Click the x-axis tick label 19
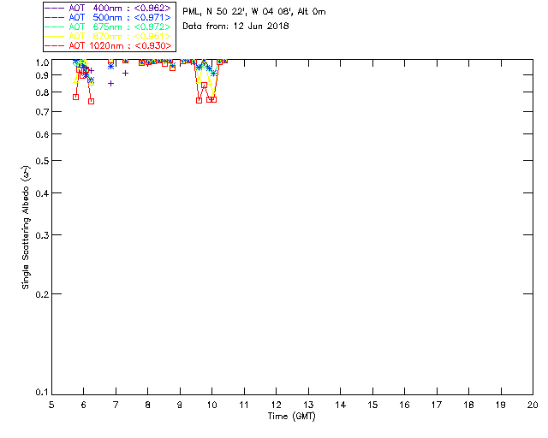Image resolution: width=548 pixels, height=438 pixels. [501, 405]
